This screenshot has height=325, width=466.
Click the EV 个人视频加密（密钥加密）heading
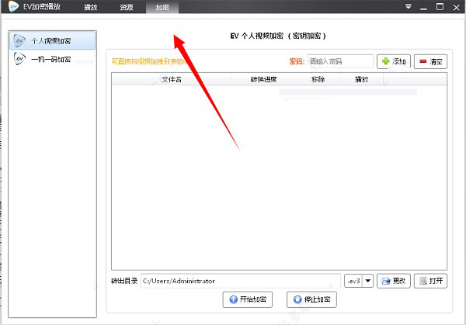278,36
